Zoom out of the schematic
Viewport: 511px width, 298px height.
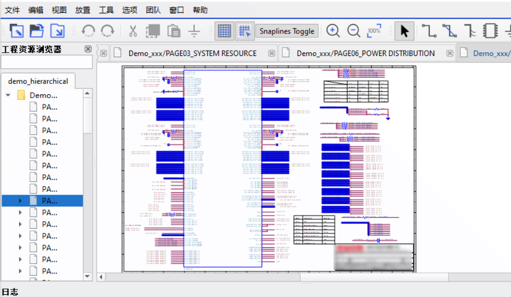pyautogui.click(x=353, y=31)
